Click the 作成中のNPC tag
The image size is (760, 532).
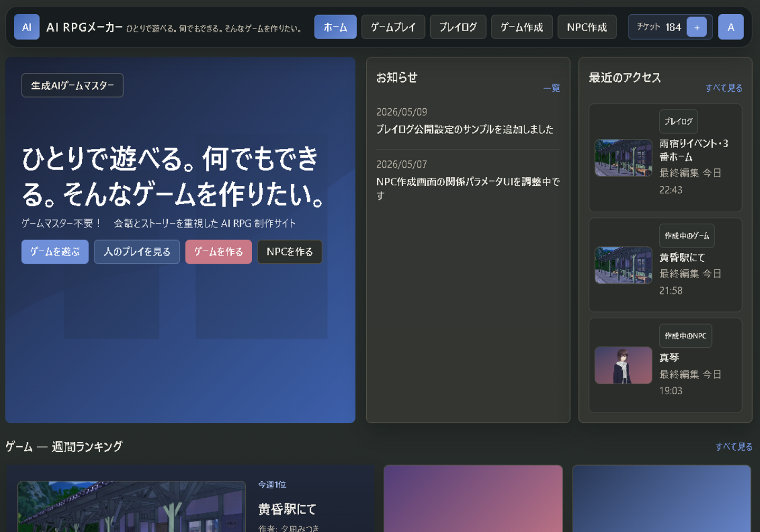pyautogui.click(x=686, y=336)
